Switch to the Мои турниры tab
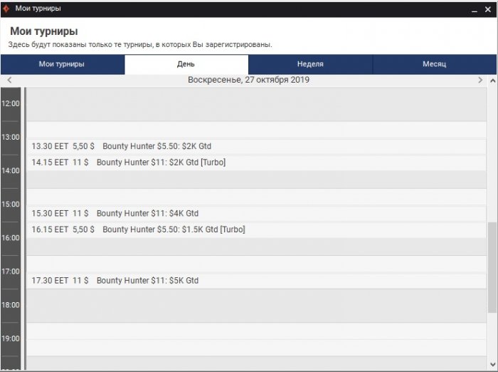Screen dimensions: 498x372 point(63,64)
